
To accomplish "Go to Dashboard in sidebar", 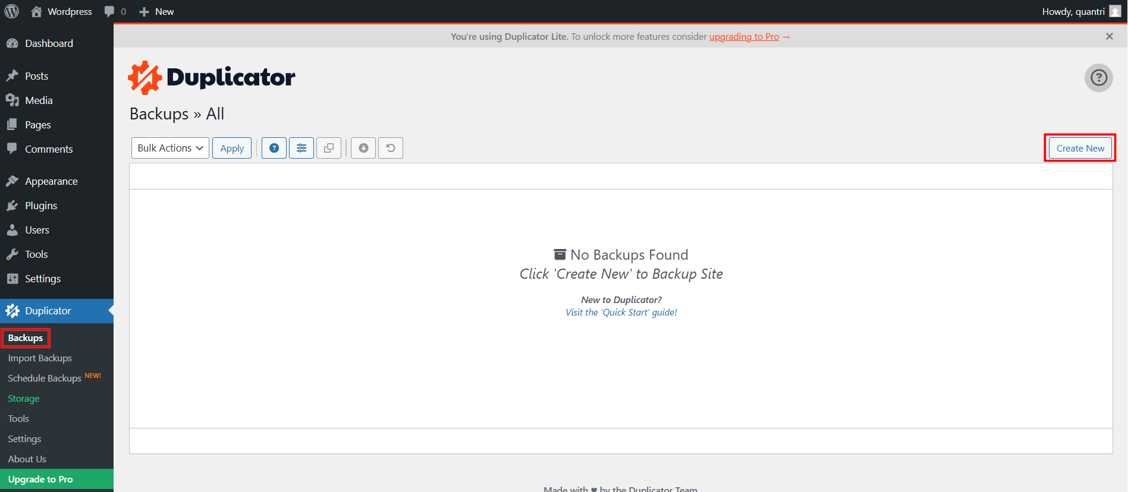I will 56,43.
